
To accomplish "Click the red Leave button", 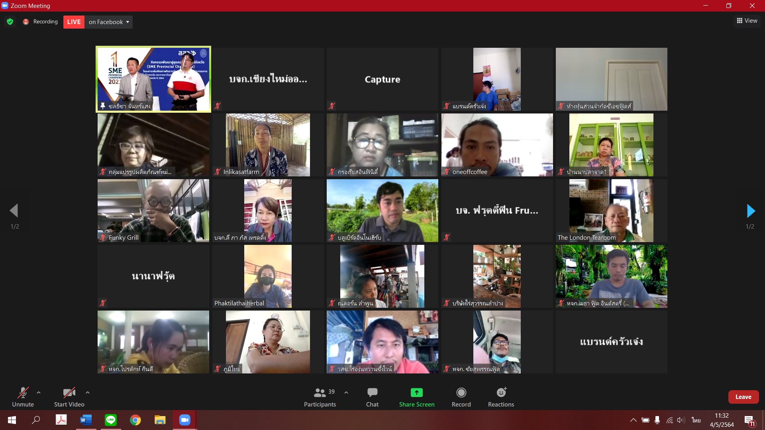I will point(743,397).
